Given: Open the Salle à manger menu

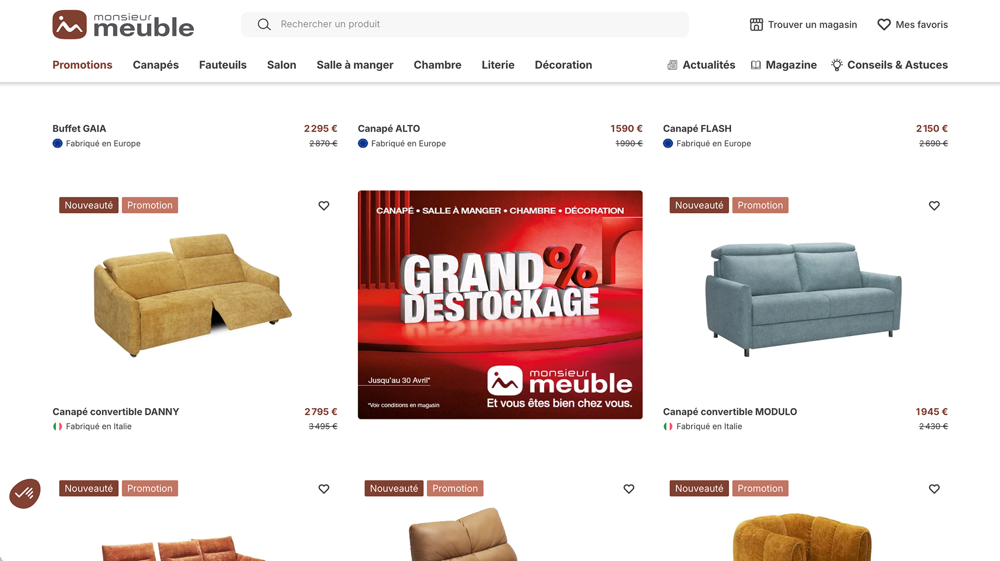Looking at the screenshot, I should [x=355, y=65].
